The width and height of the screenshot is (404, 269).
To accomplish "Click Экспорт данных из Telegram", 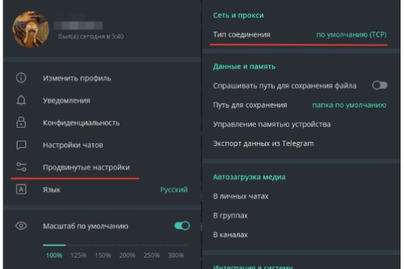I will pos(263,143).
